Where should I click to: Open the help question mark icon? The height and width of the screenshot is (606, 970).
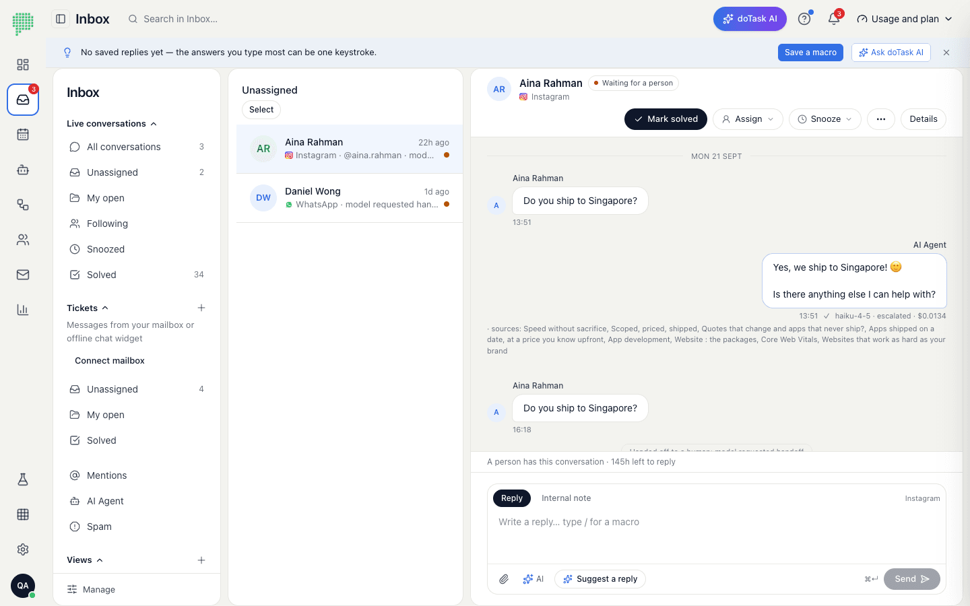804,19
